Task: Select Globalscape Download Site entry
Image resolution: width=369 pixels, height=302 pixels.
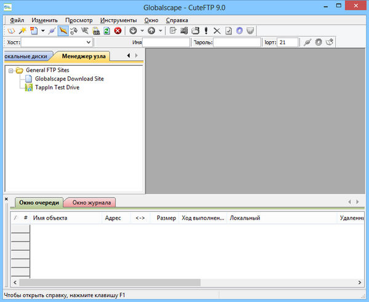Action: click(x=69, y=79)
